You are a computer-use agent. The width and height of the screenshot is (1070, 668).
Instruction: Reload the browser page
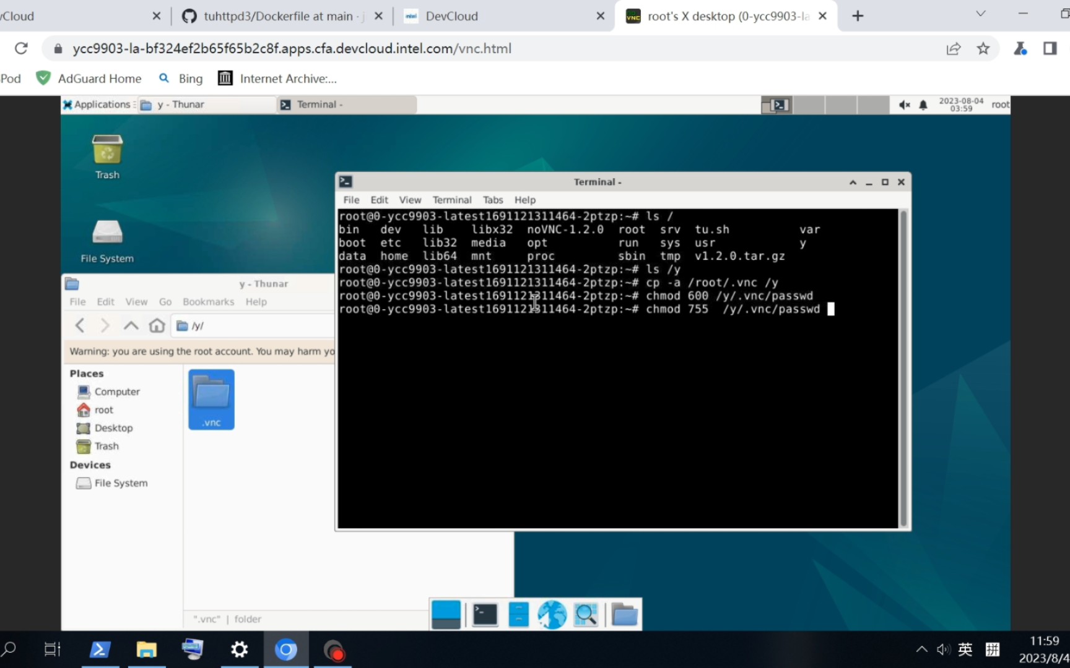tap(21, 48)
